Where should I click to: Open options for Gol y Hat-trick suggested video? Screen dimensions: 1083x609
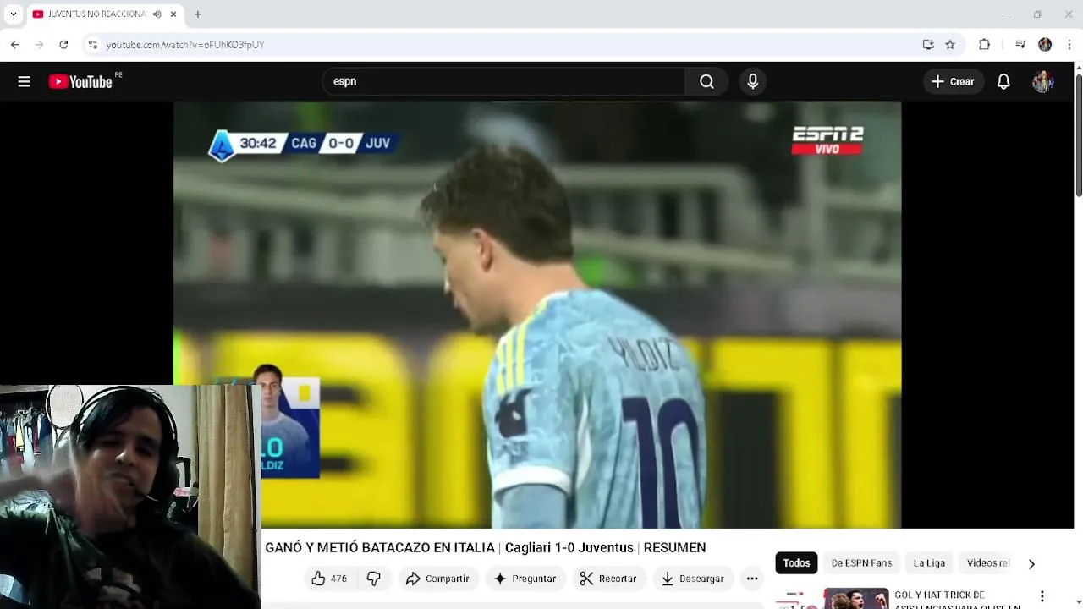coord(1042,596)
